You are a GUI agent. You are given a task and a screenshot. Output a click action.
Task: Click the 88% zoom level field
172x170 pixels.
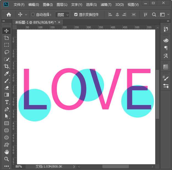19,166
